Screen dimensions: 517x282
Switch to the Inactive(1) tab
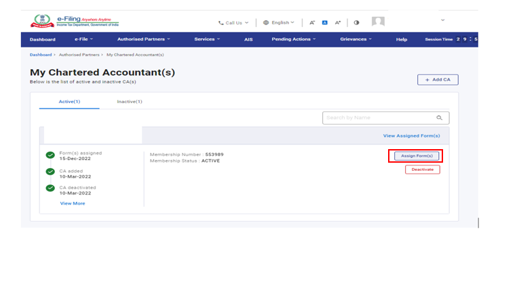click(130, 102)
